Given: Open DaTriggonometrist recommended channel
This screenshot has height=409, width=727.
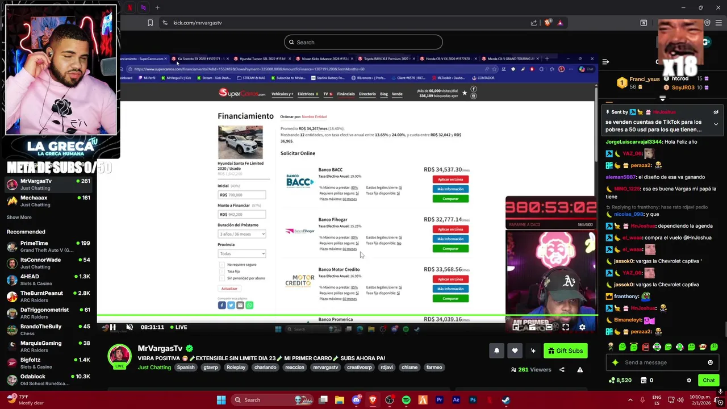Looking at the screenshot, I should tap(49, 313).
